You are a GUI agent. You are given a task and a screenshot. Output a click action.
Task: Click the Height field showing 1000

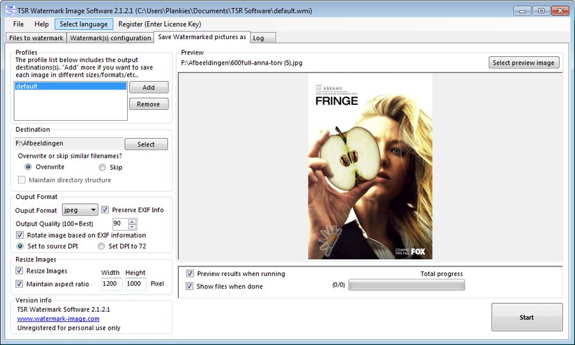click(135, 284)
